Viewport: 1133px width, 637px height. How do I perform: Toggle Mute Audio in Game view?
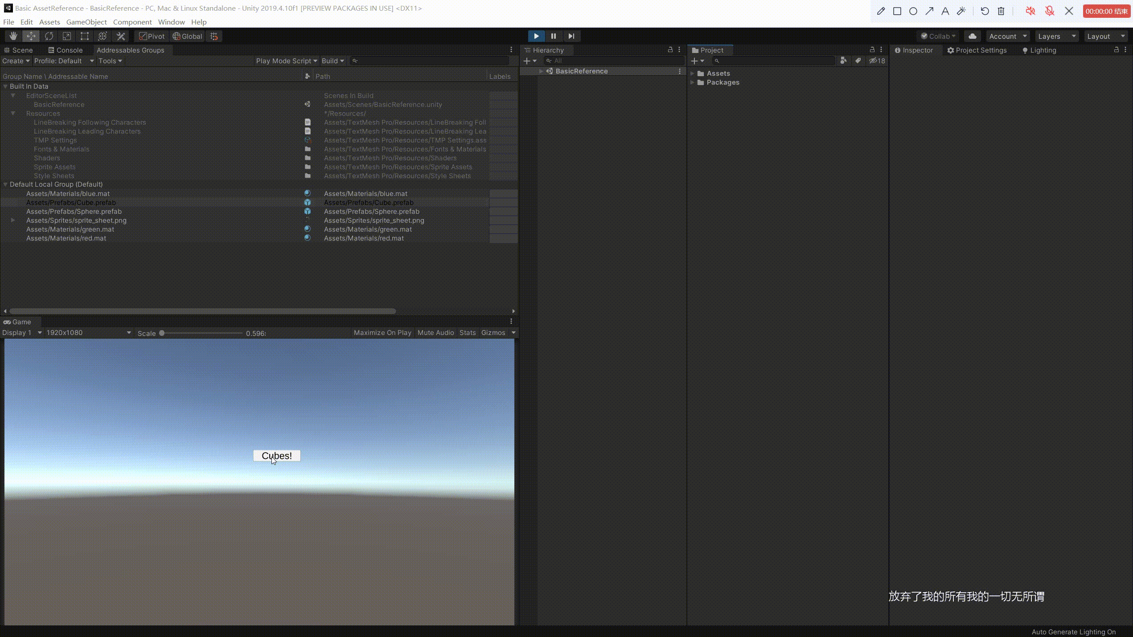tap(435, 333)
